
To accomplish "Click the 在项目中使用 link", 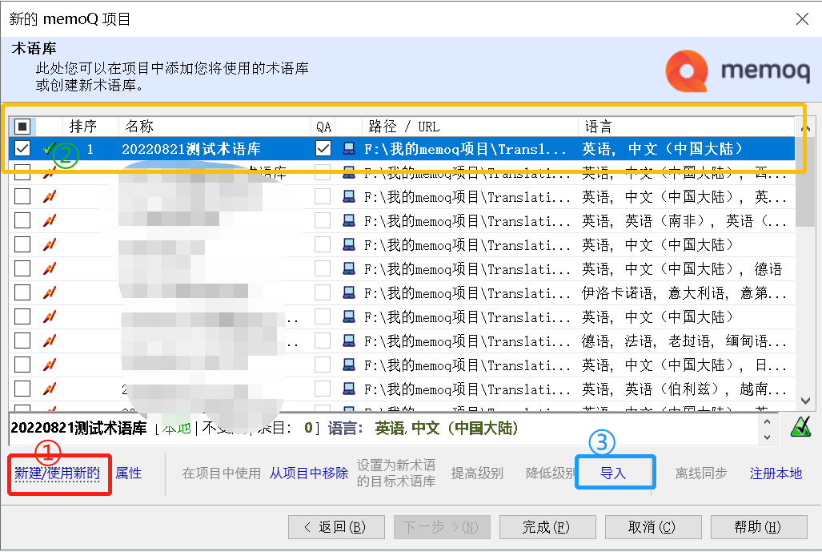I will point(221,473).
